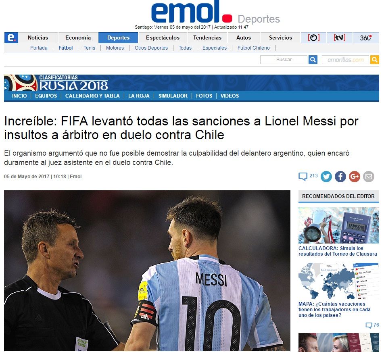This screenshot has height=352, width=384.
Task: Open the 360 section icon
Action: pyautogui.click(x=366, y=37)
